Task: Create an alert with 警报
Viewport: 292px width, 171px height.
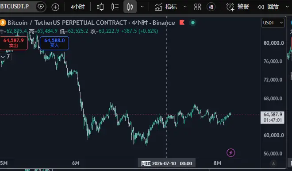Action: pyautogui.click(x=238, y=7)
